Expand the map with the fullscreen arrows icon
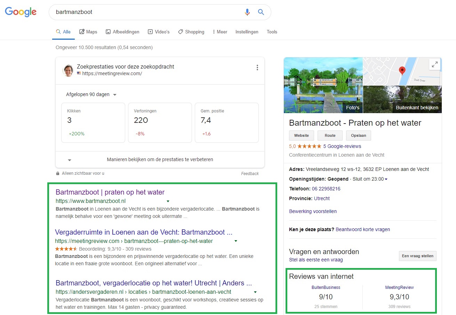 coord(434,64)
